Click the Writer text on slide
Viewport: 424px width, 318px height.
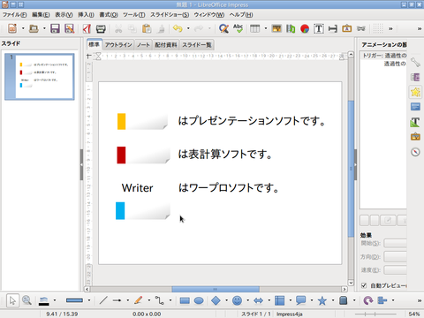pyautogui.click(x=138, y=188)
